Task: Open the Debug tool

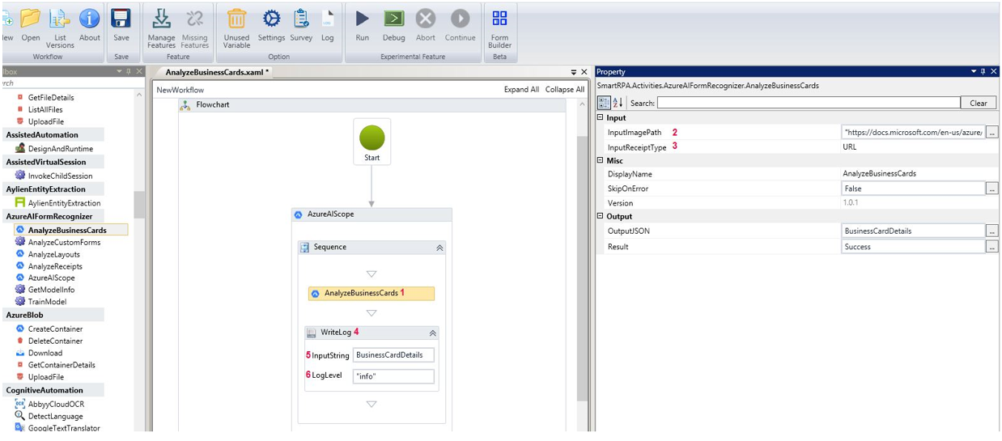Action: point(393,19)
